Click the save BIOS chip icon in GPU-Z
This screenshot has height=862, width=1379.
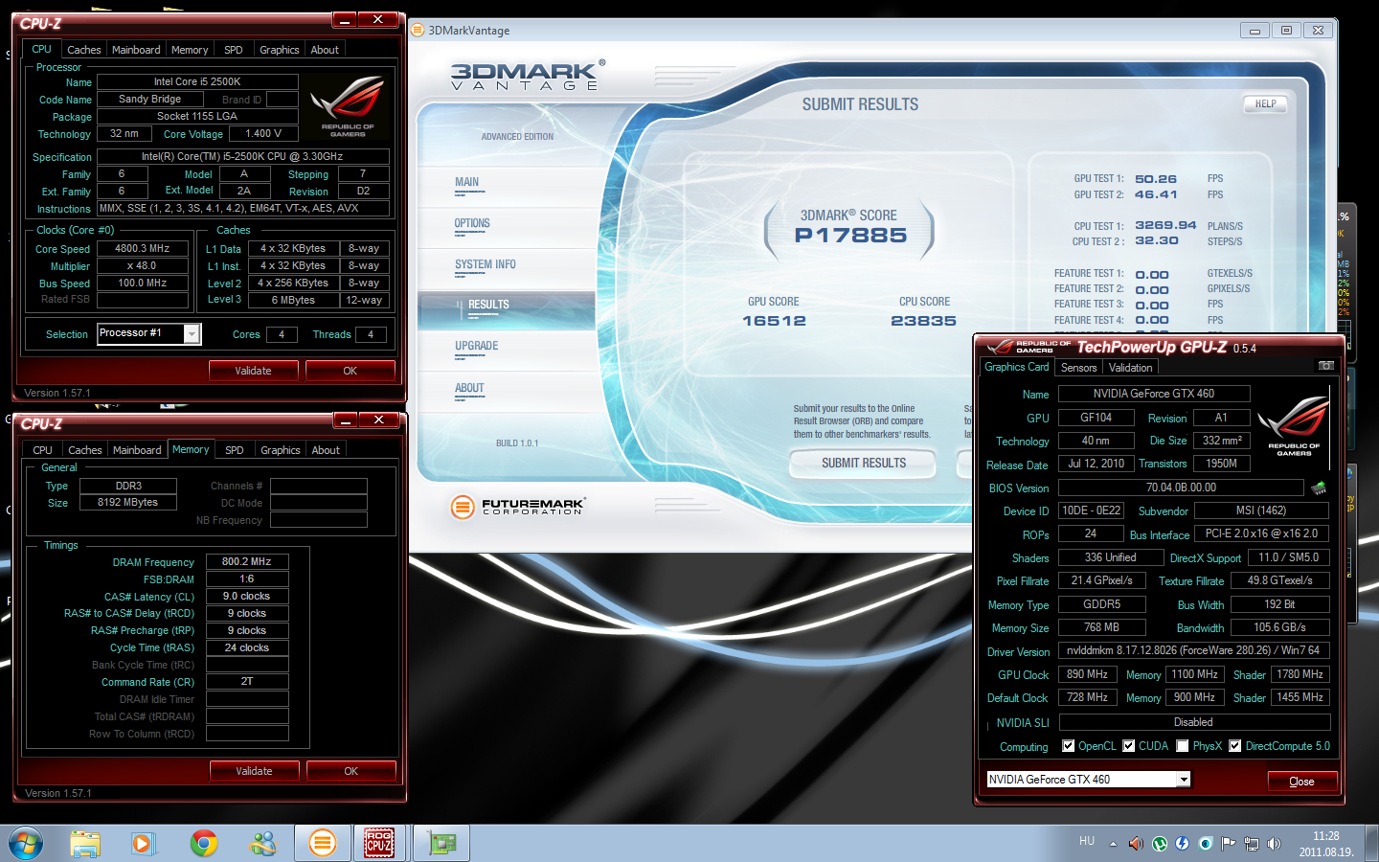point(1319,488)
